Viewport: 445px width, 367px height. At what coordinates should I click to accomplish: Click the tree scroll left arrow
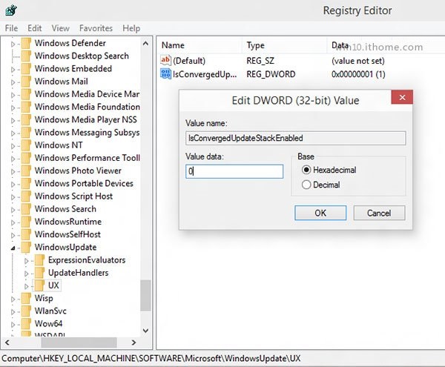(x=7, y=343)
